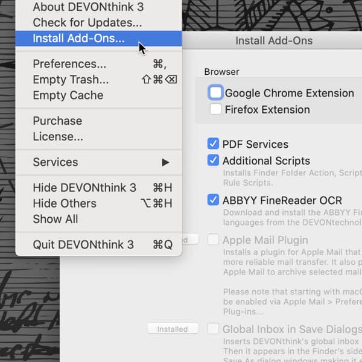This screenshot has height=362, width=362.
Task: Uncheck Additional Scripts checkbox
Action: tap(213, 160)
